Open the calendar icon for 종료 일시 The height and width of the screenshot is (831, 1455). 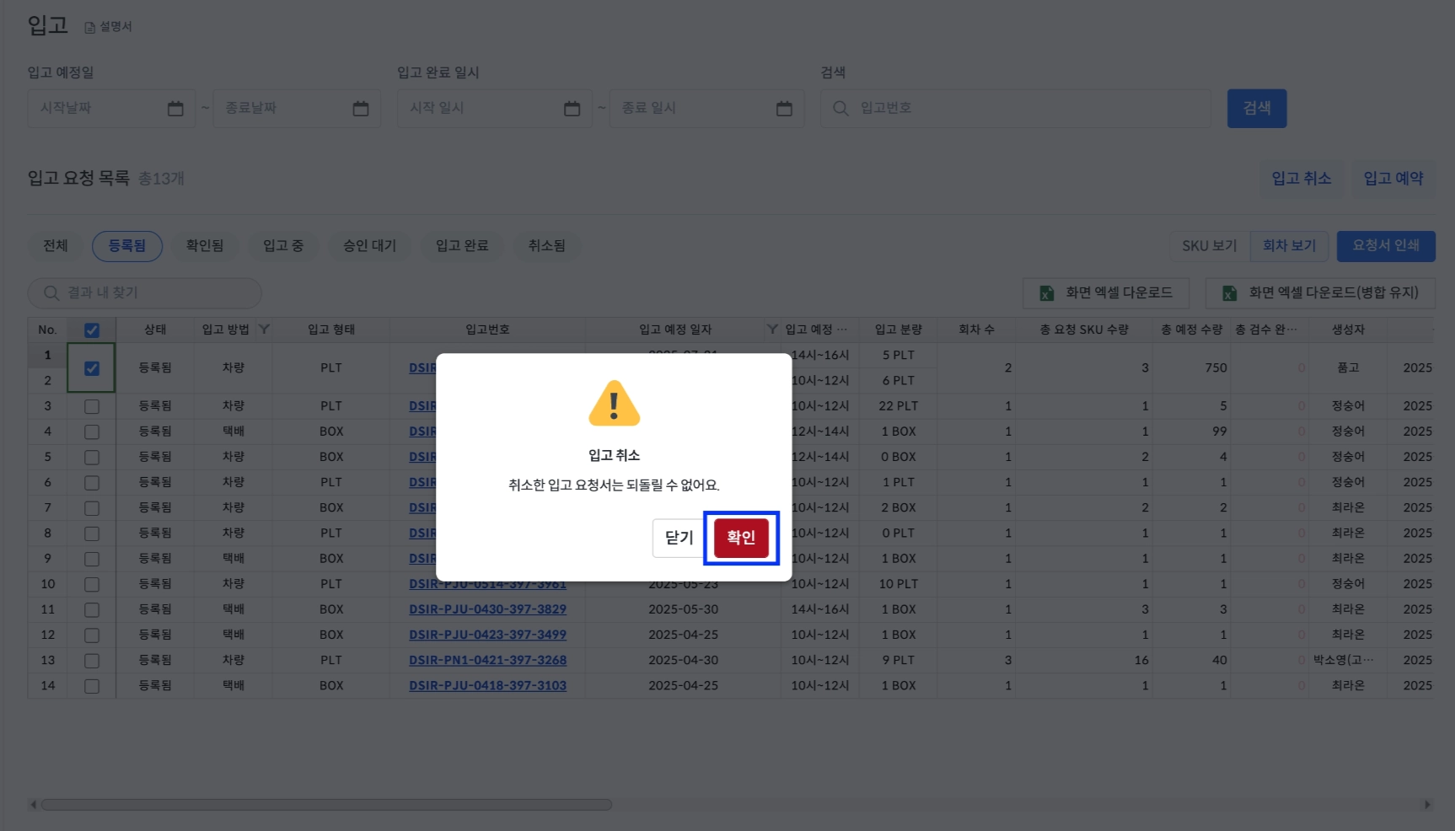click(784, 109)
